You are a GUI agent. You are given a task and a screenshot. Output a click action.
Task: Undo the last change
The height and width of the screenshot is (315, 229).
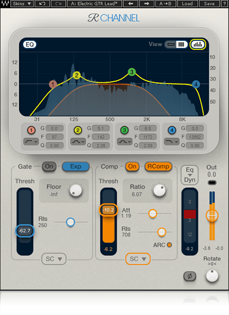[42, 4]
